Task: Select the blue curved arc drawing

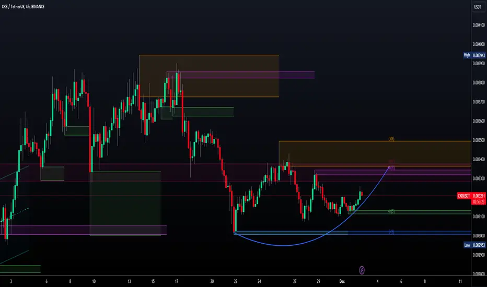Action: coord(283,245)
